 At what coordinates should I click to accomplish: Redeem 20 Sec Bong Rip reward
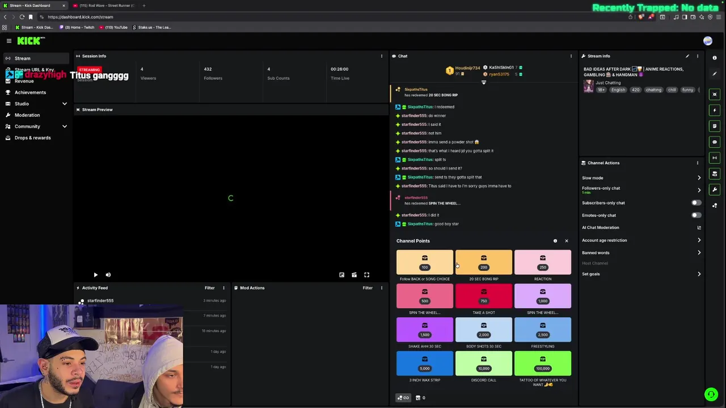click(484, 262)
